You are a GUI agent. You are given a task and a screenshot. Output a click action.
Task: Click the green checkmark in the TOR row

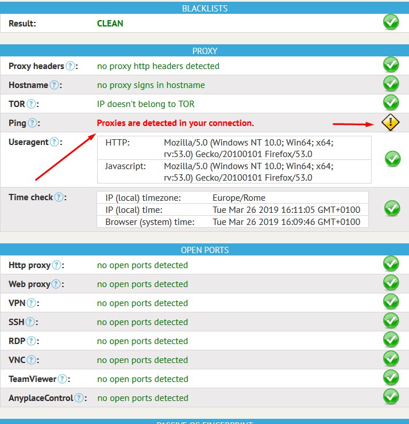tap(391, 102)
